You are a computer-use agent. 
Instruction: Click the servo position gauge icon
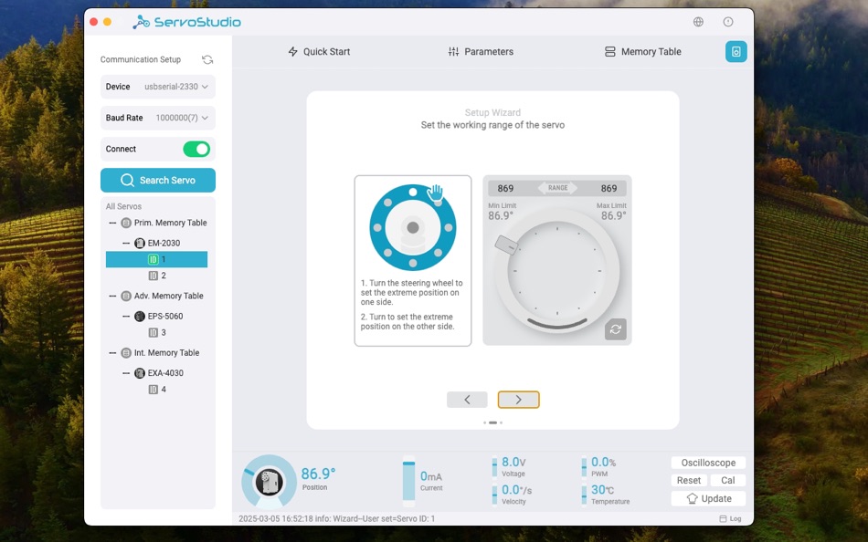[269, 482]
